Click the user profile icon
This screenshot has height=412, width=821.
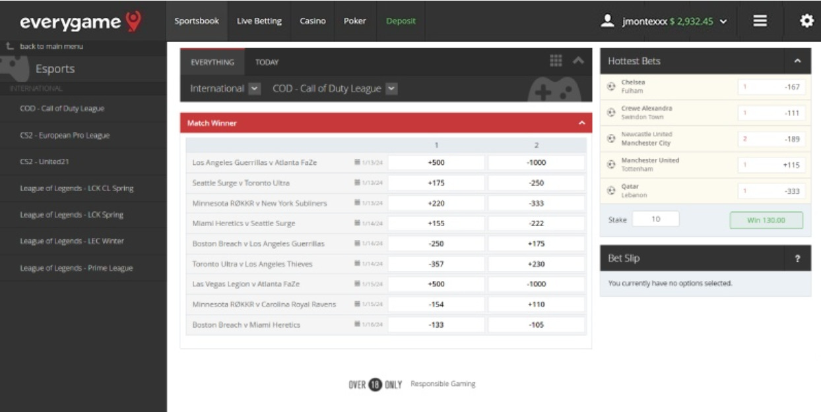[607, 21]
